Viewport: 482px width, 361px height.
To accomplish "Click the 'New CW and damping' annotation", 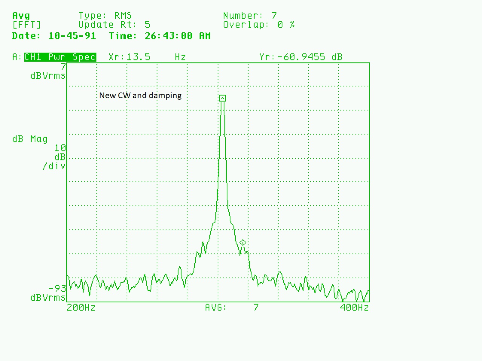I will point(140,96).
